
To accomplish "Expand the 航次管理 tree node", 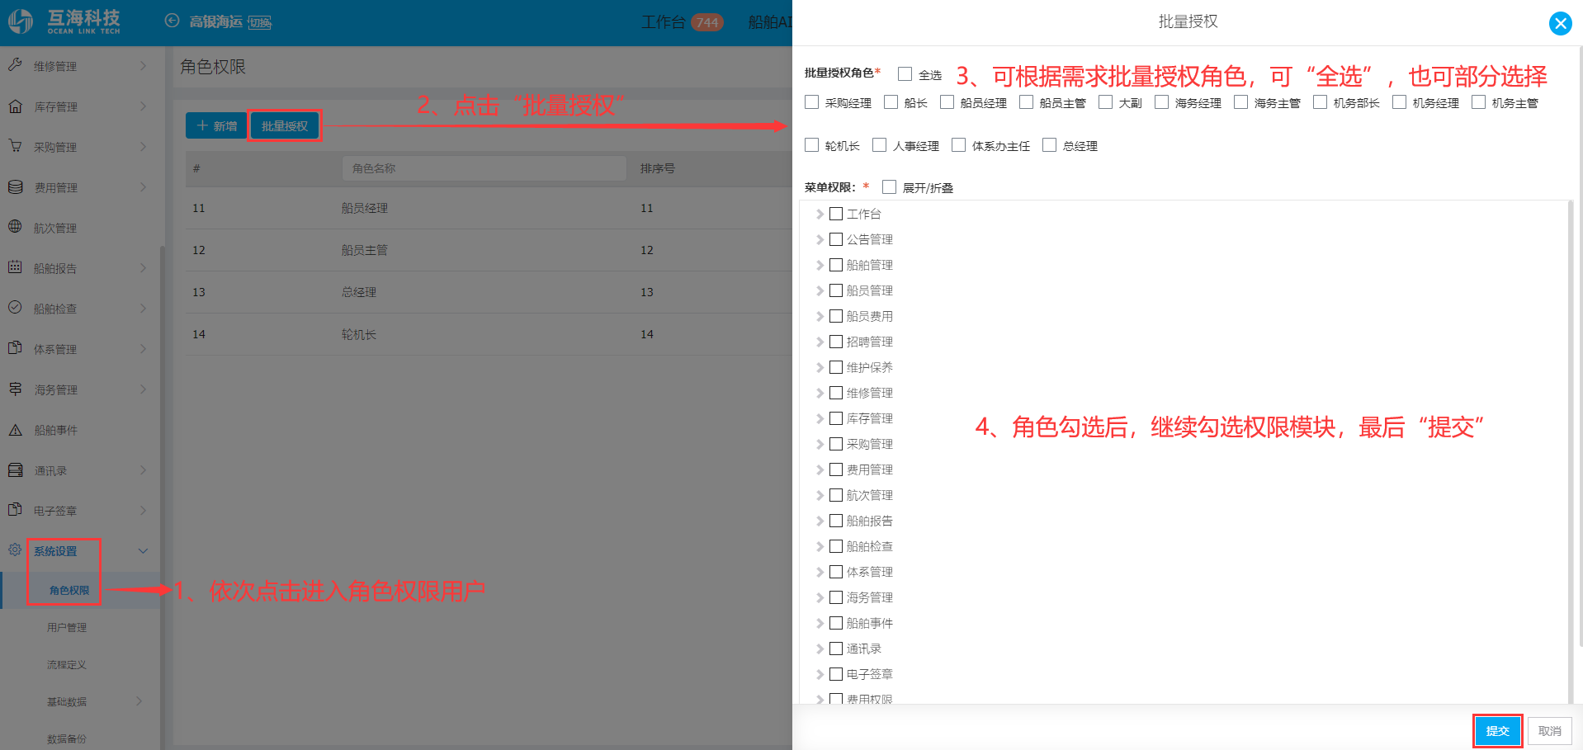I will coord(820,495).
